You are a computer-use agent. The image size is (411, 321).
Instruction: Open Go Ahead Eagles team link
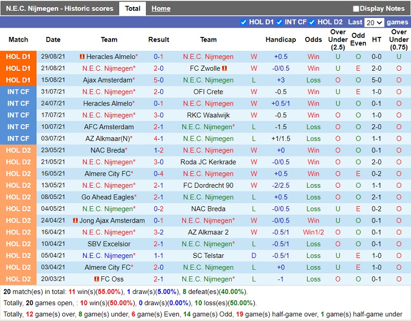pyautogui.click(x=107, y=197)
